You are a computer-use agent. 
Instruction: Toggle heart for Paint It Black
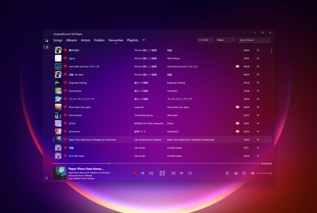tap(65, 115)
